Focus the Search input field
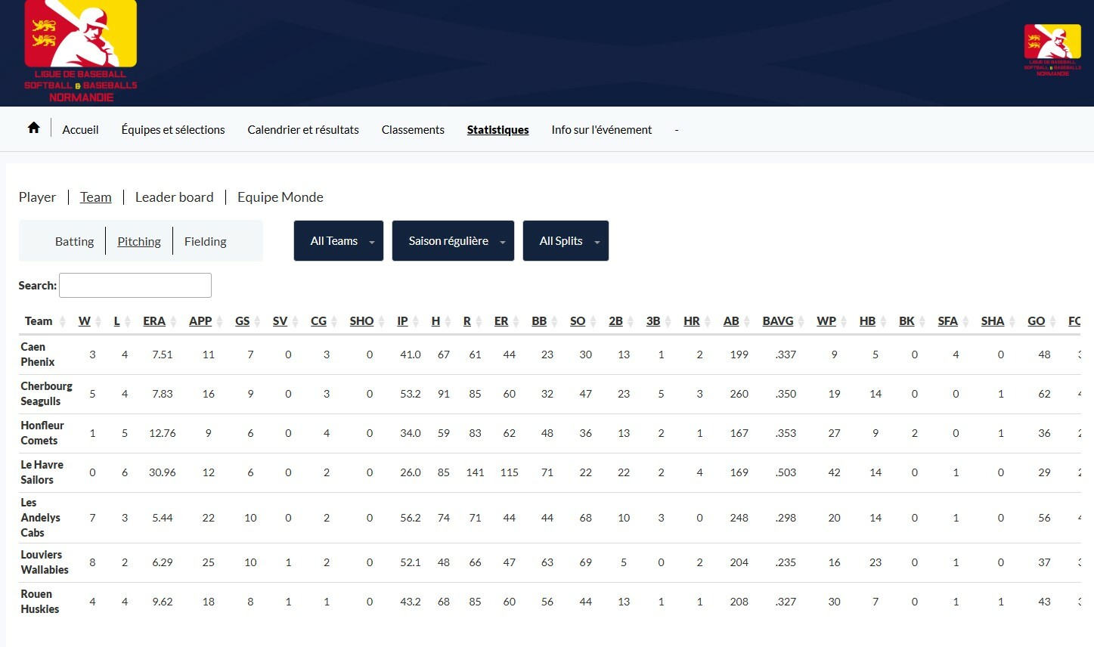Screen dimensions: 1094x647 coord(135,286)
